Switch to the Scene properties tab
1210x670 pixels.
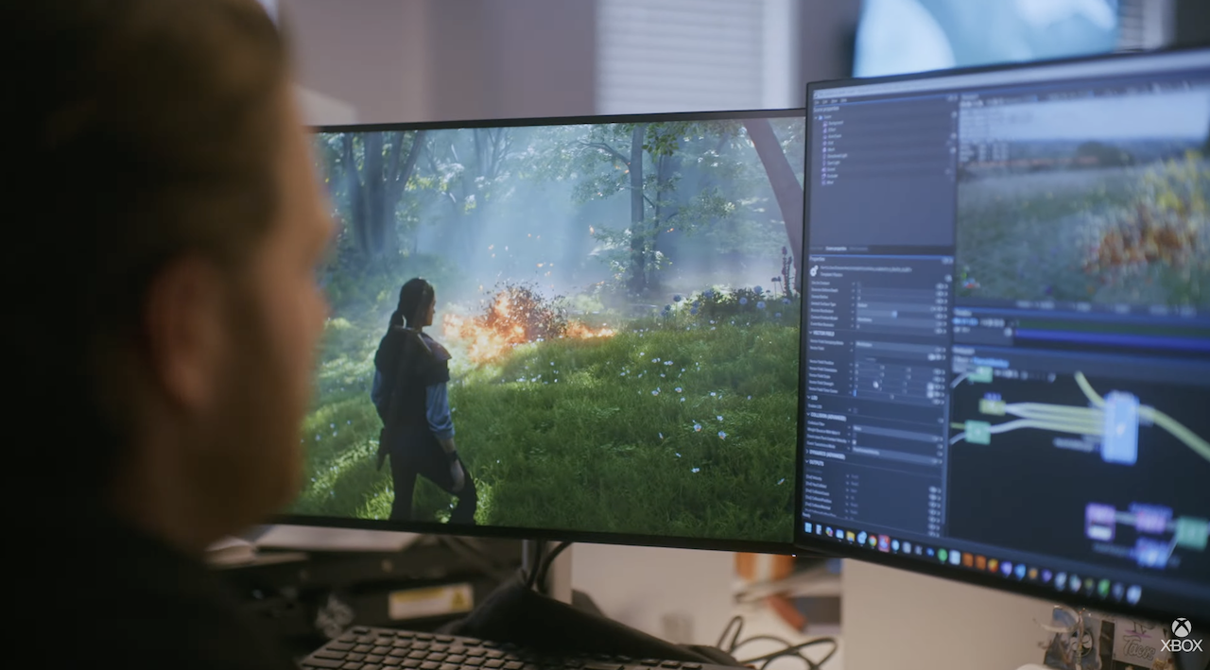coord(835,249)
